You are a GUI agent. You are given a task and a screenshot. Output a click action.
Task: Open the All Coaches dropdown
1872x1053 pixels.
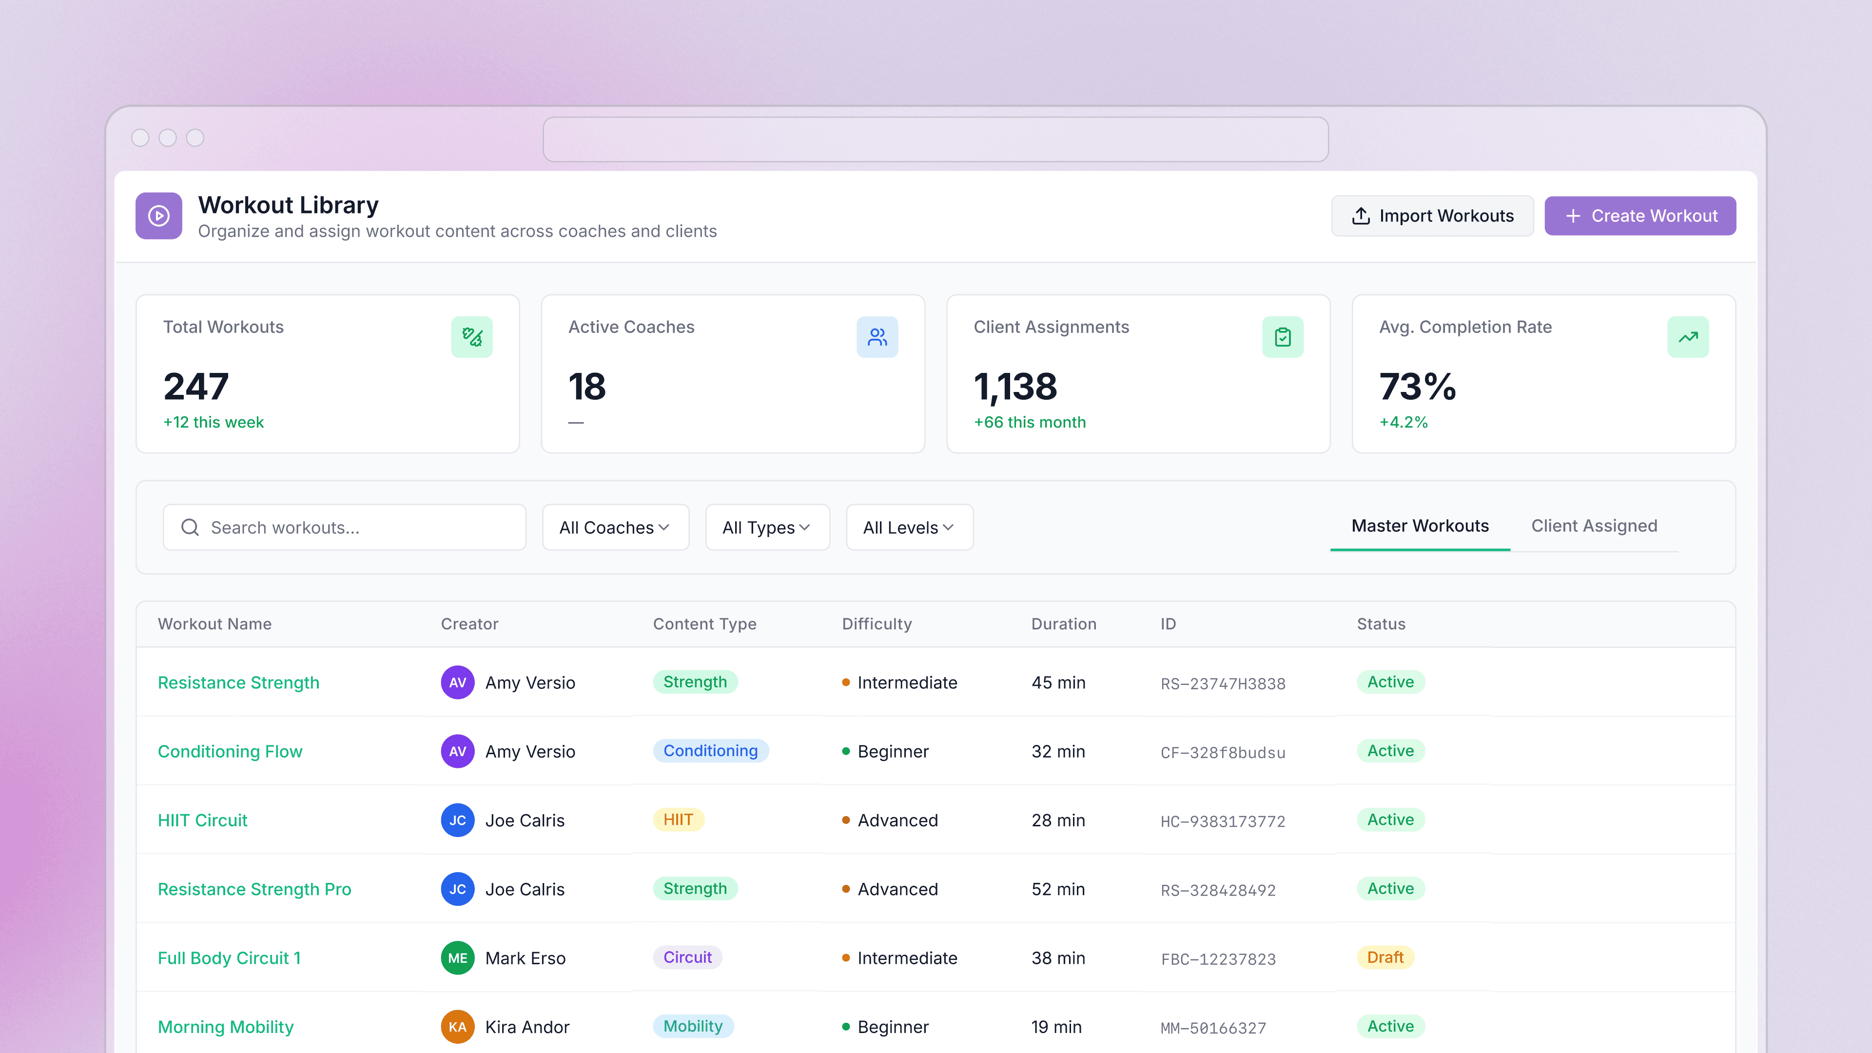pos(616,527)
